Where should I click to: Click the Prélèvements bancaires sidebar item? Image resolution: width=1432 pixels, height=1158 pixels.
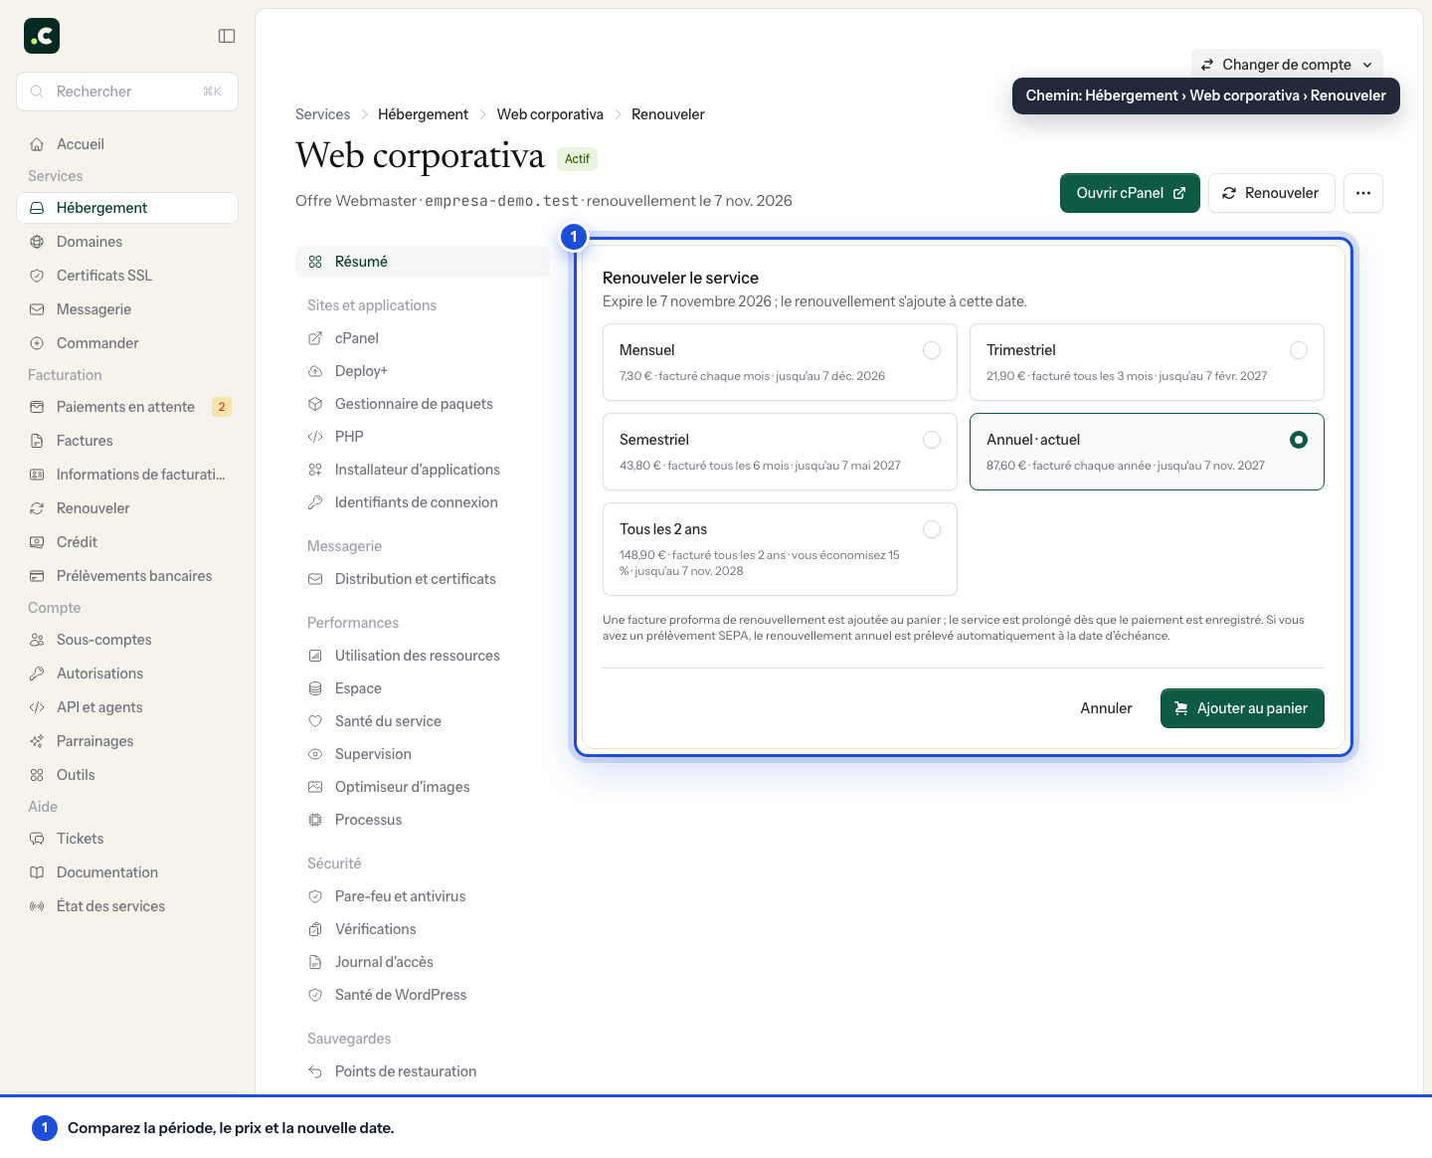pyautogui.click(x=127, y=576)
